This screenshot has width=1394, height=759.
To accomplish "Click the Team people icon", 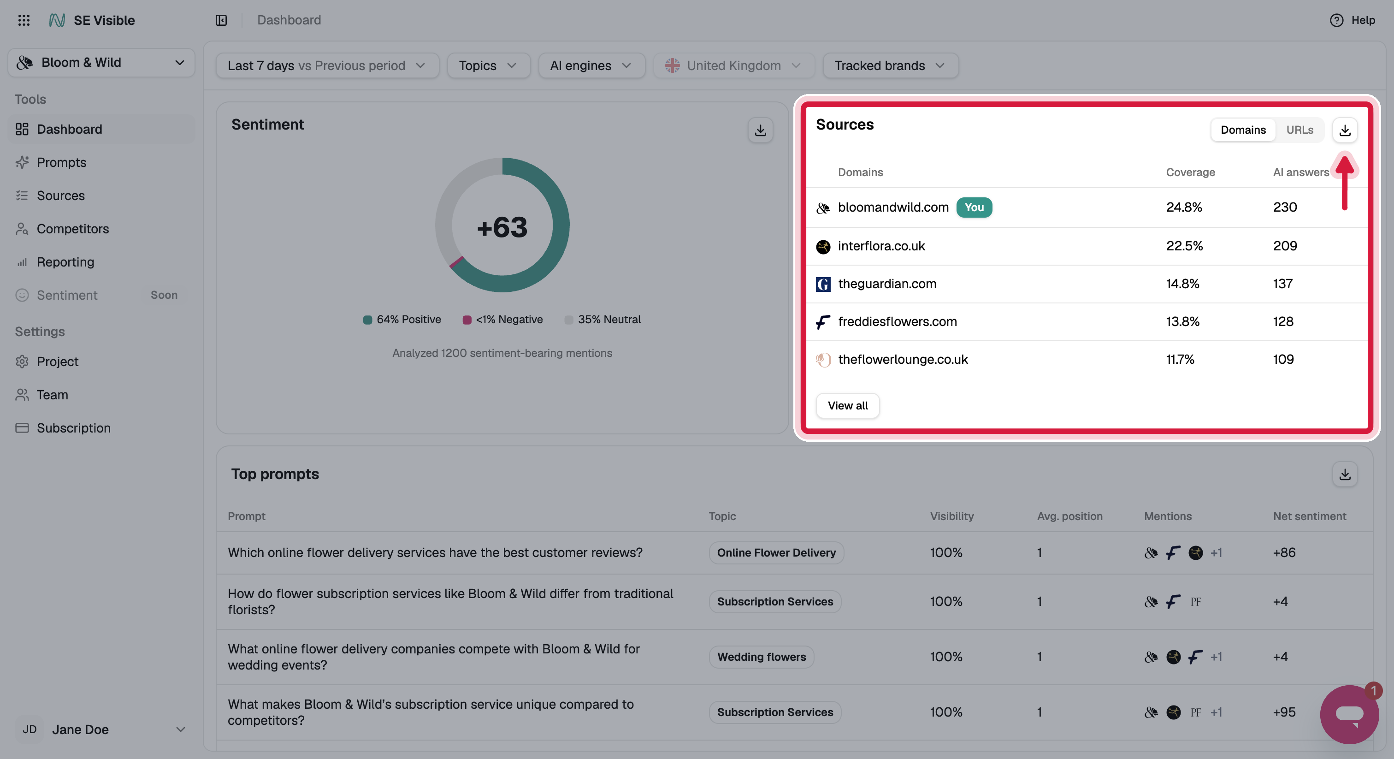I will coord(22,395).
